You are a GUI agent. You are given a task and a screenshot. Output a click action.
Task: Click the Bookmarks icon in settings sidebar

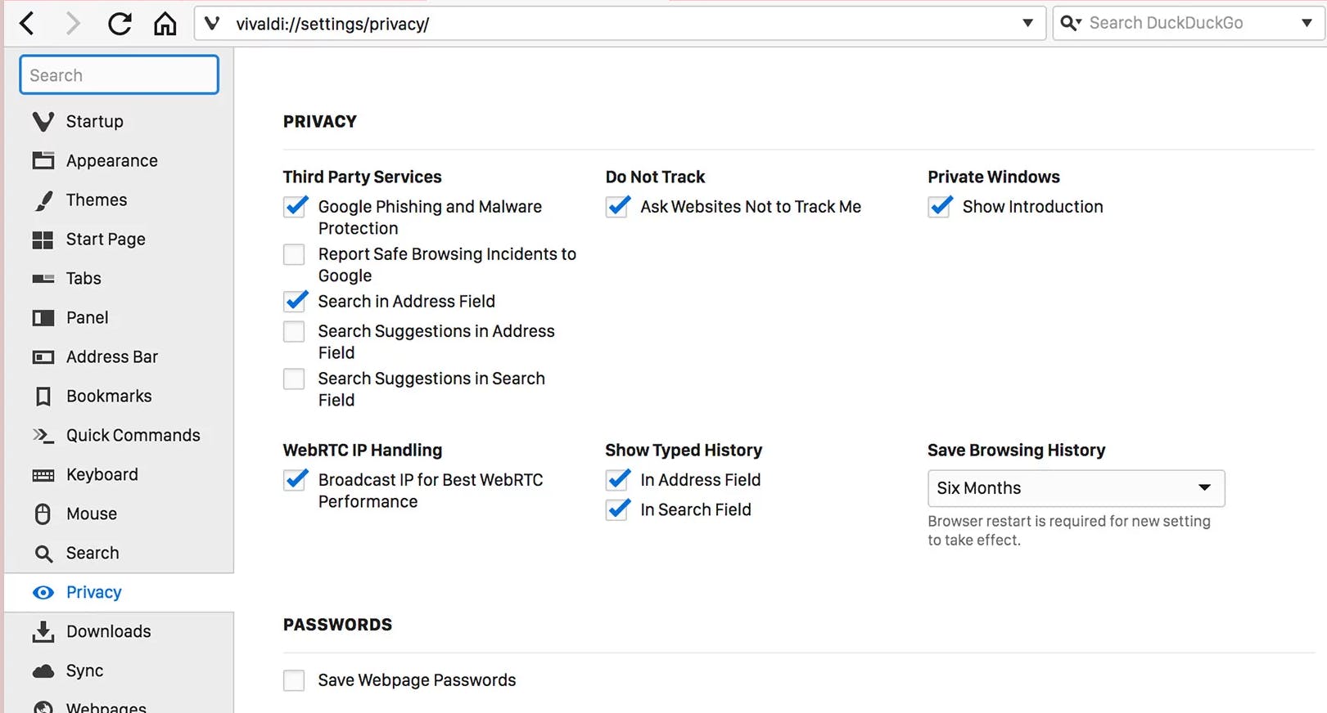coord(43,397)
